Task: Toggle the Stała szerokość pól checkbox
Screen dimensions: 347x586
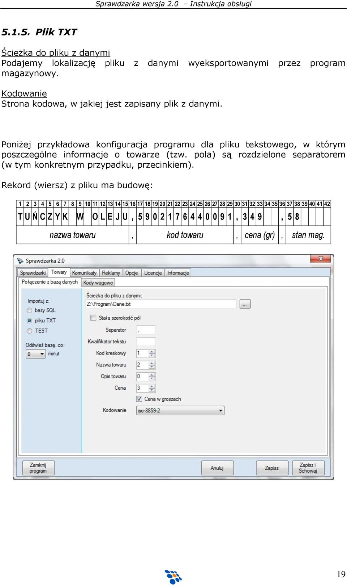Action: click(x=93, y=318)
